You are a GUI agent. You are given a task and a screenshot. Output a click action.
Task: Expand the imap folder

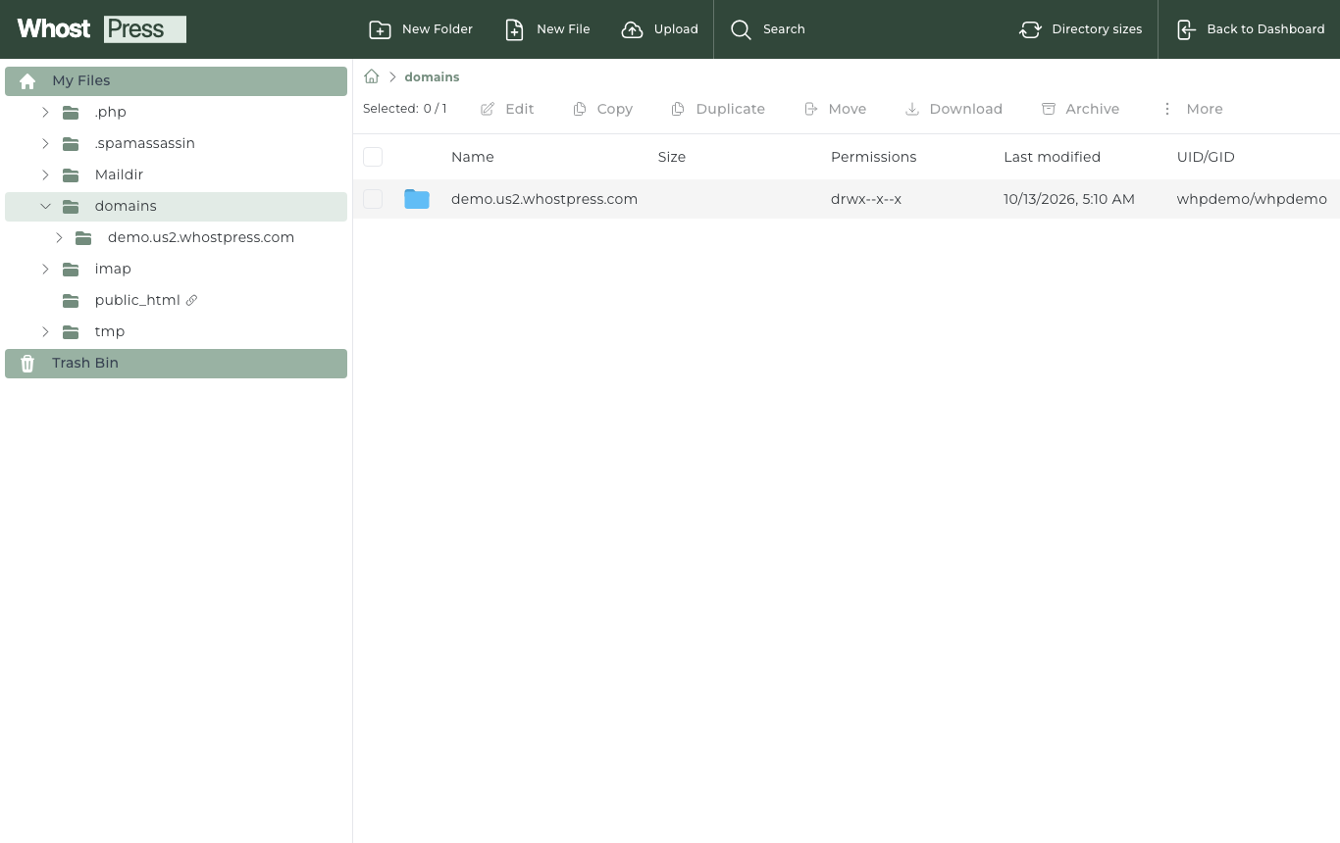tap(45, 270)
